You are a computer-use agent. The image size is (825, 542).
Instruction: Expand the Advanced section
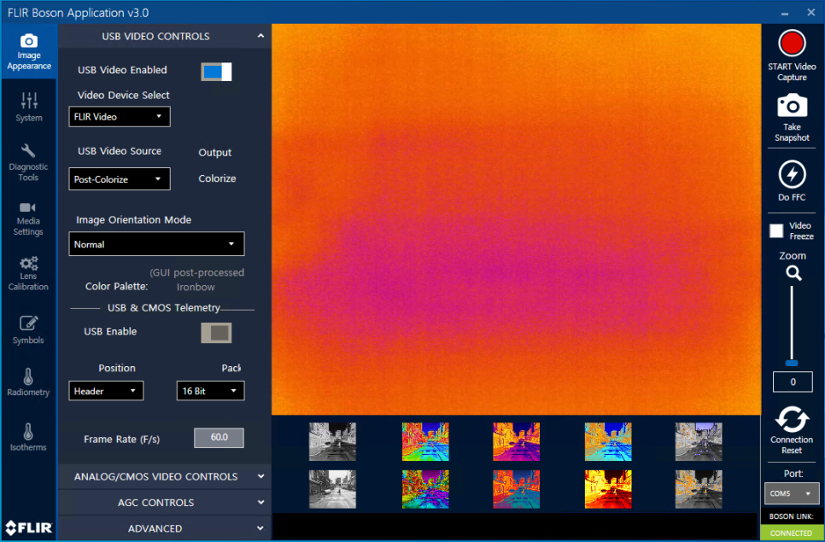tap(164, 528)
